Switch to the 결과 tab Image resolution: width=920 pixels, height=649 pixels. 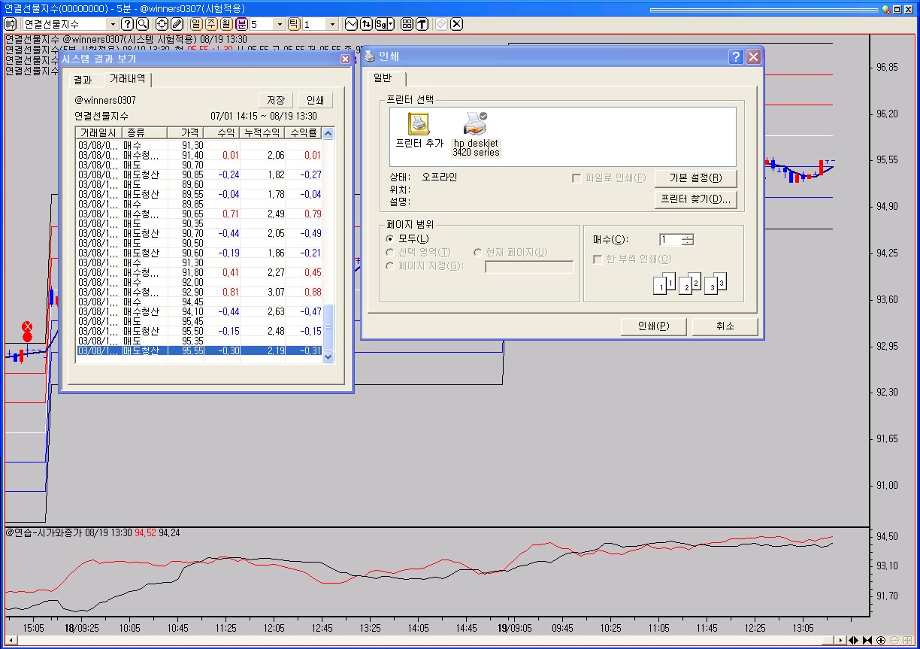[83, 80]
